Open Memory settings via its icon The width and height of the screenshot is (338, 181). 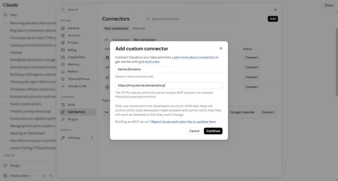tap(63, 64)
